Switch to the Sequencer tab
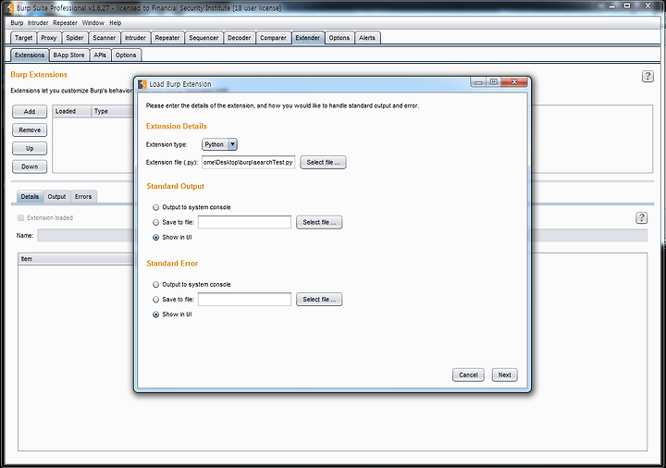666x468 pixels. click(x=203, y=38)
